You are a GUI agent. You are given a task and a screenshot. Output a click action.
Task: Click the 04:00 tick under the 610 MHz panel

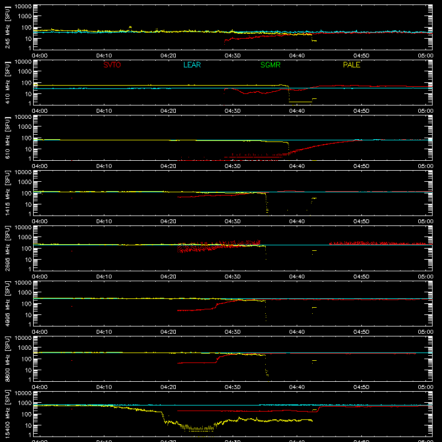click(x=40, y=166)
